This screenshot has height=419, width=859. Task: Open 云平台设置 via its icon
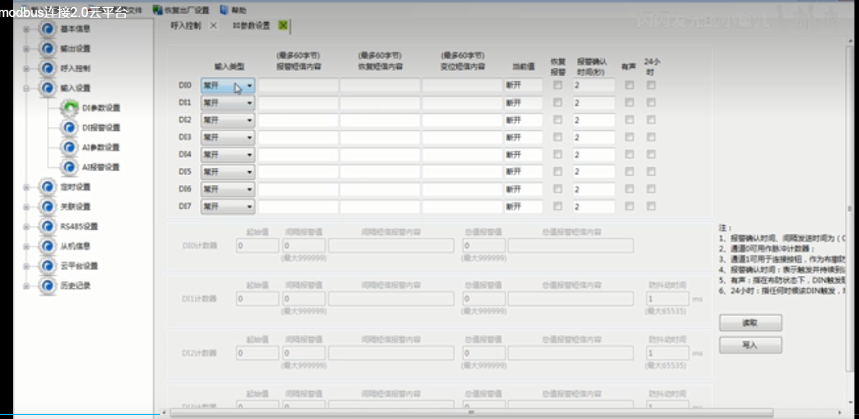(x=47, y=266)
